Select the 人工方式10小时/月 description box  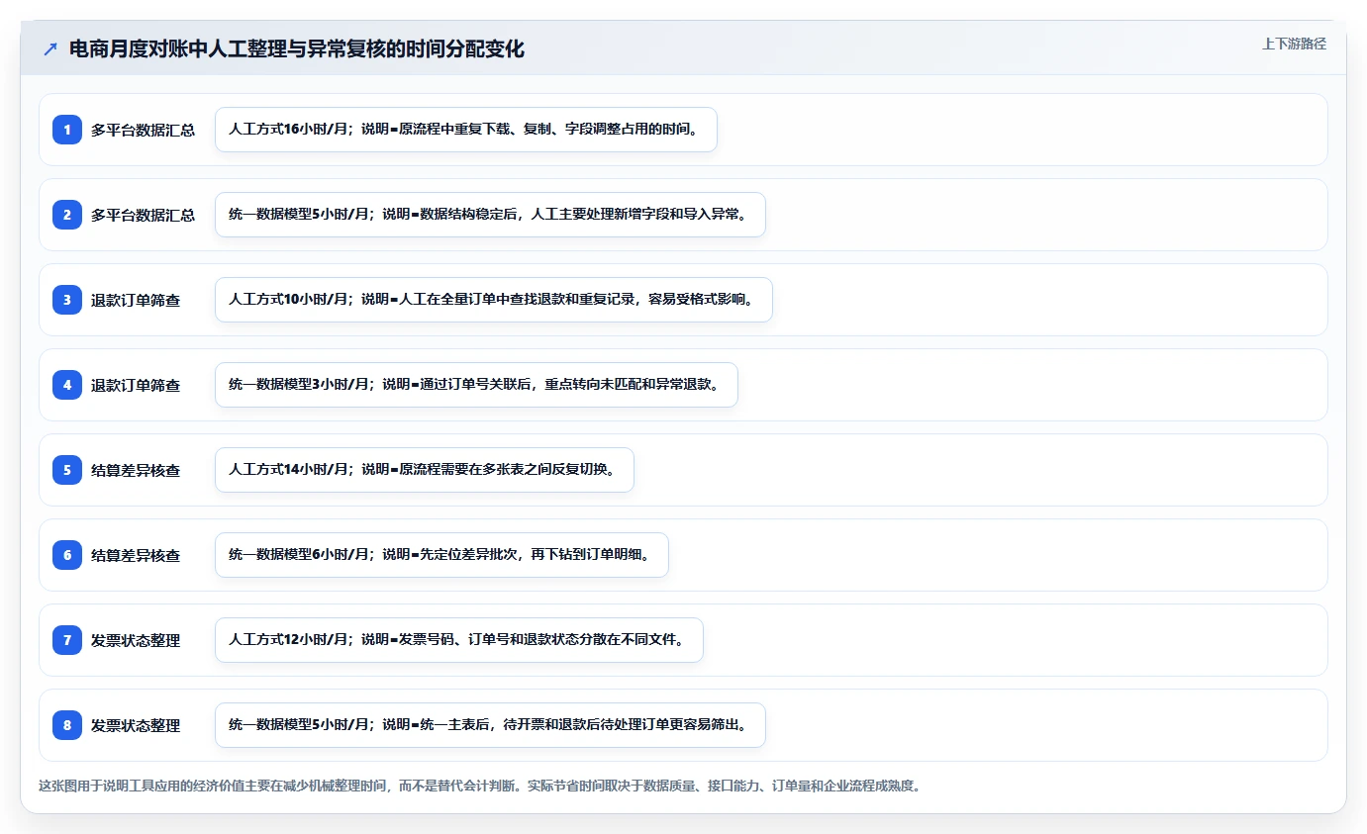coord(494,300)
